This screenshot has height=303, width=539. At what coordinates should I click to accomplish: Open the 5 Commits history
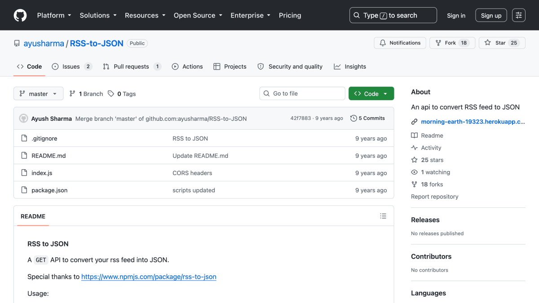coord(367,118)
